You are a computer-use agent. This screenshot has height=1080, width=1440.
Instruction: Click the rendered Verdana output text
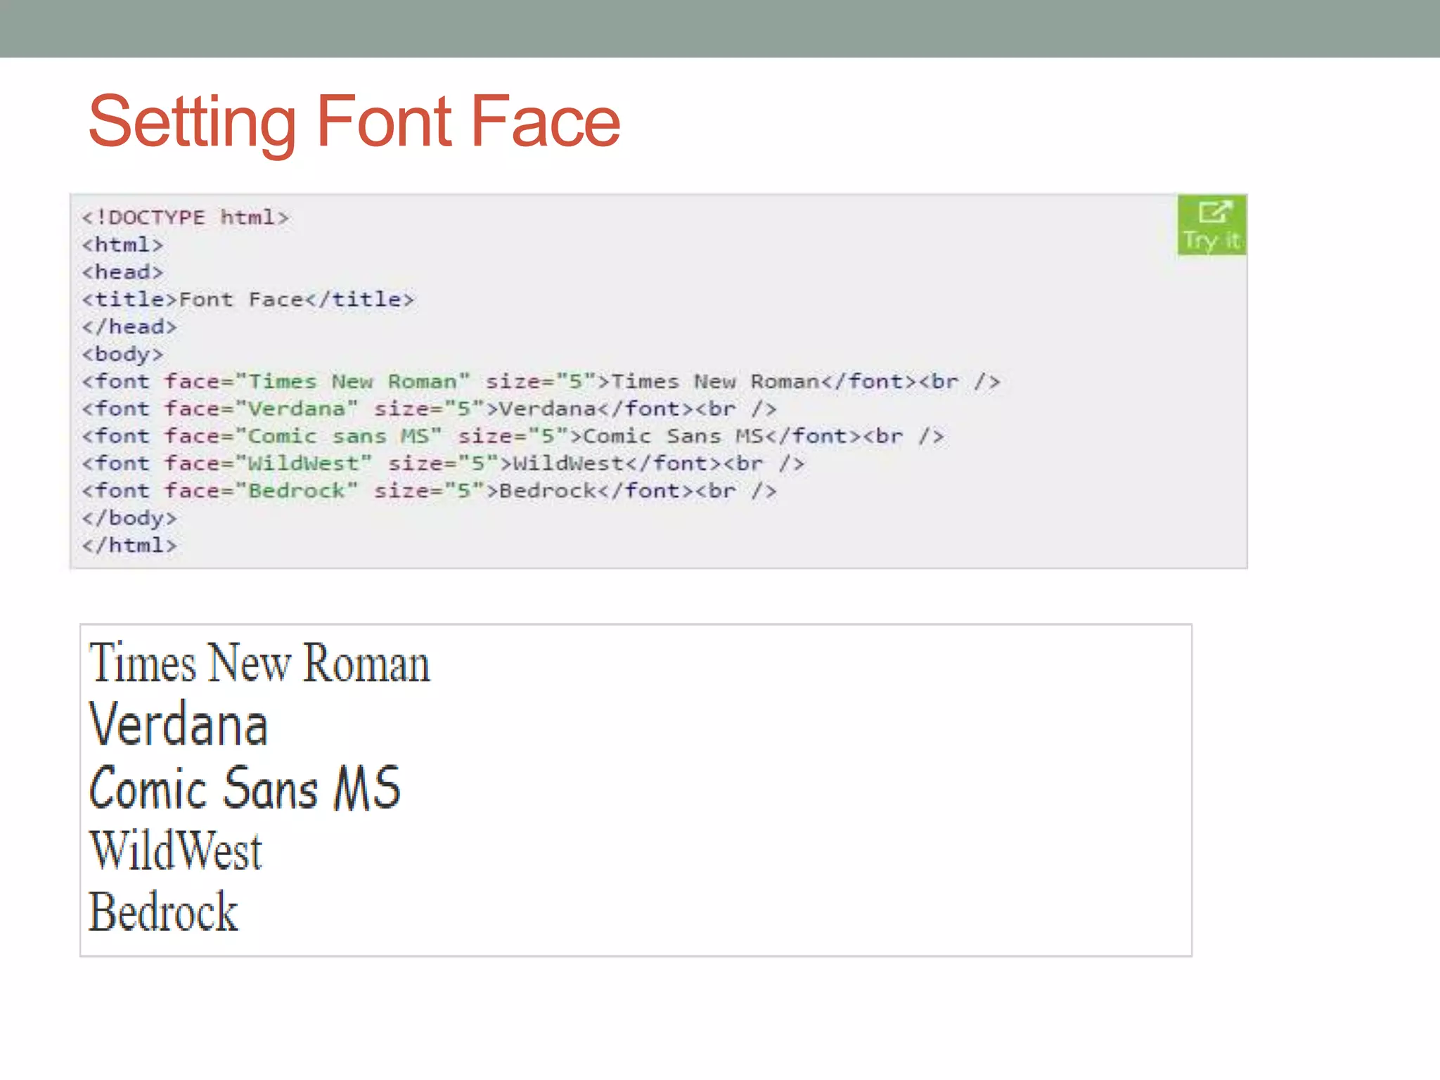click(x=179, y=724)
